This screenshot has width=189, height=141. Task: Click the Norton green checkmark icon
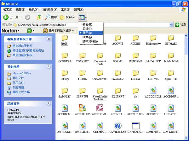coord(29,31)
